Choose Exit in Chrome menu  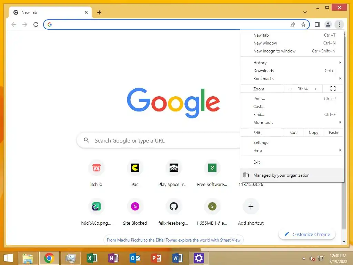tap(292, 162)
